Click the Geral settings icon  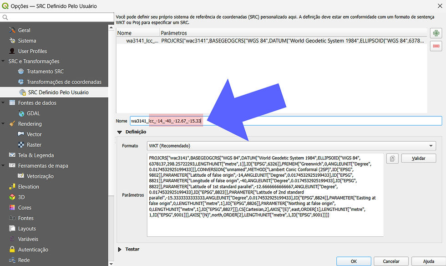pyautogui.click(x=12, y=30)
